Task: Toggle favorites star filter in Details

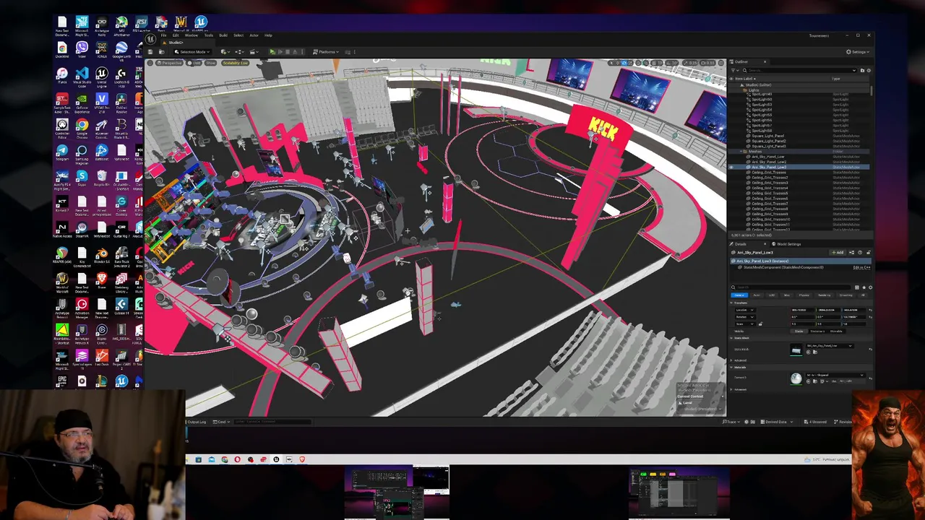Action: pos(864,287)
